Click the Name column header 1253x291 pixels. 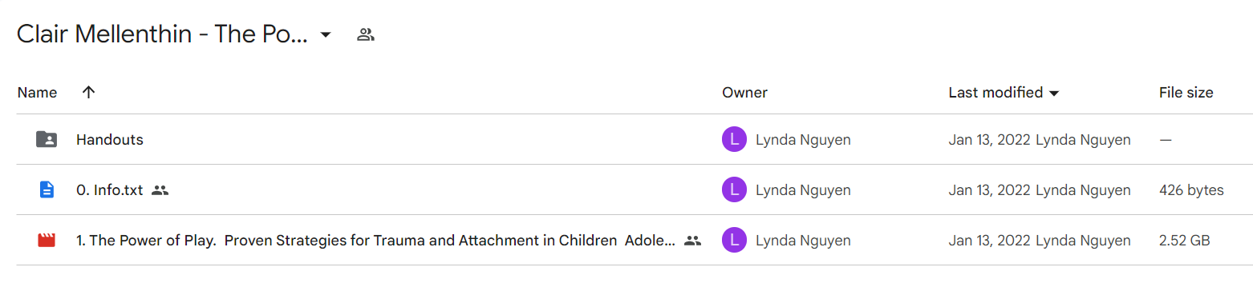pos(37,93)
